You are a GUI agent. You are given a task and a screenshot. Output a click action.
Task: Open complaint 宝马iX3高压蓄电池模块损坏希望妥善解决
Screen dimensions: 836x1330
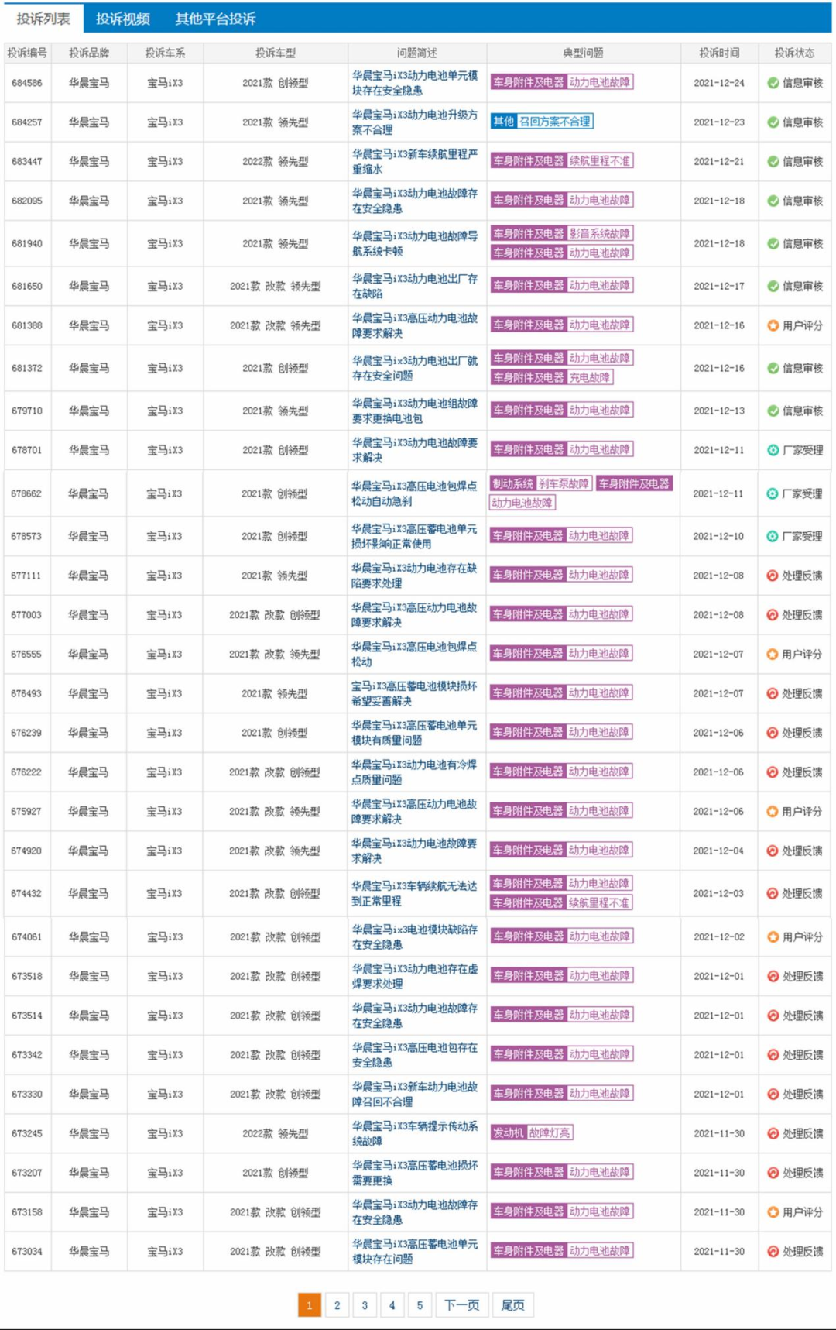coord(414,693)
